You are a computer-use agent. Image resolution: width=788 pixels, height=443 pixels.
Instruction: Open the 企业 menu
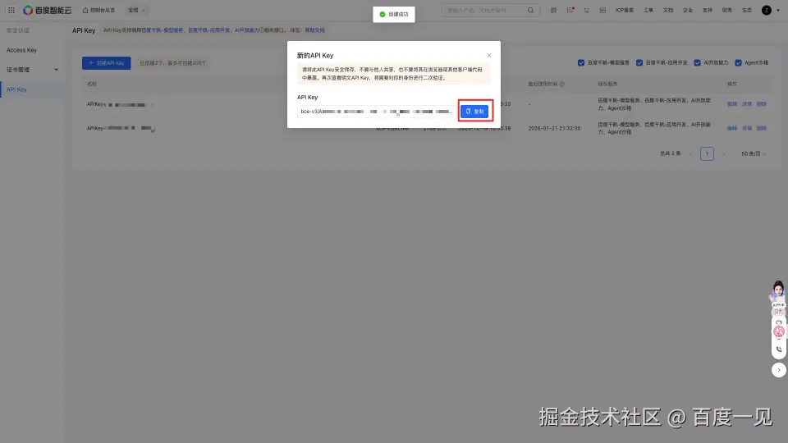tap(688, 10)
